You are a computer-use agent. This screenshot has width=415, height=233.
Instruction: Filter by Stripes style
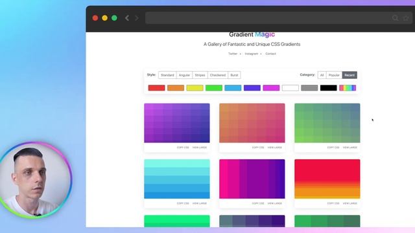pyautogui.click(x=200, y=75)
